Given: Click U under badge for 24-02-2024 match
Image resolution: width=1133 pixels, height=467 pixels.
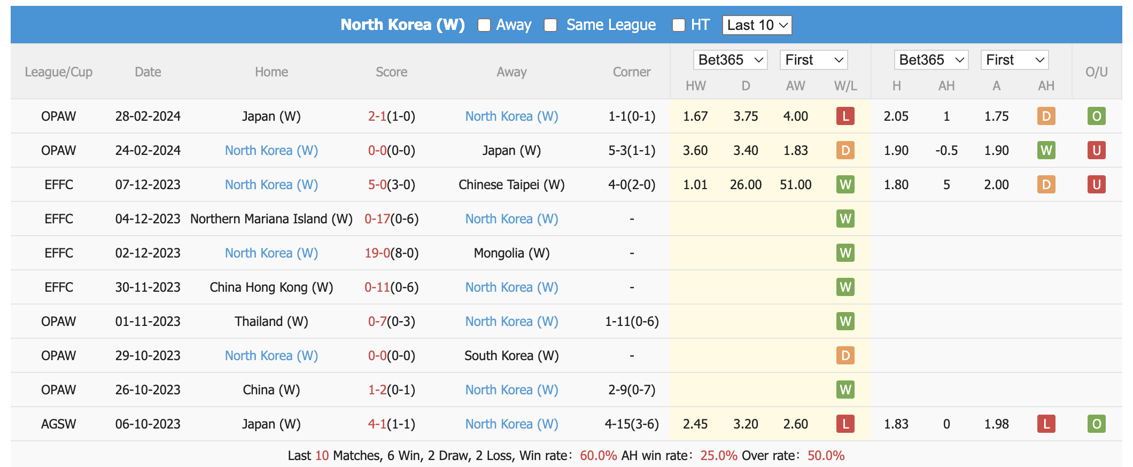Looking at the screenshot, I should point(1097,150).
